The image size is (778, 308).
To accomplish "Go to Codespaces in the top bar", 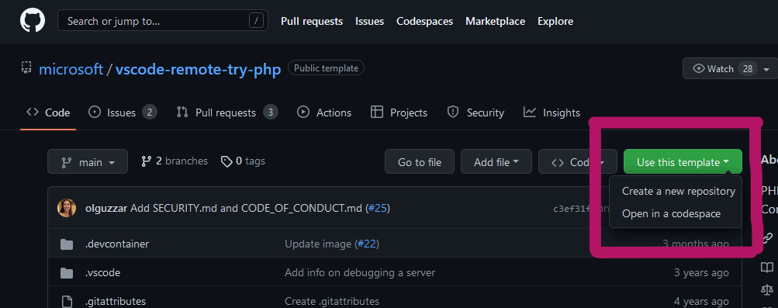I will 425,21.
